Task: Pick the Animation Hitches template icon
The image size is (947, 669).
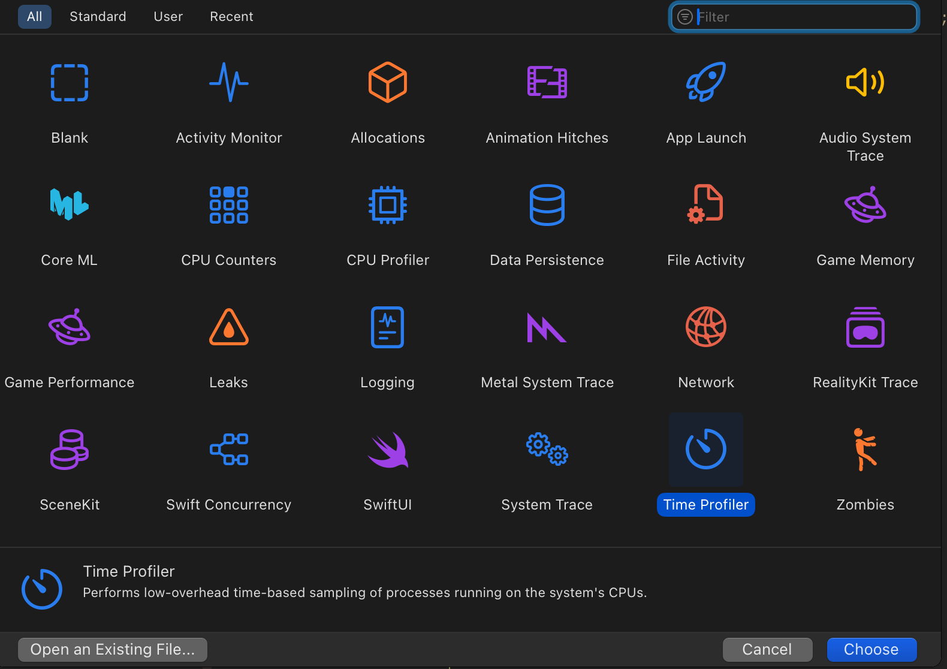Action: pos(547,83)
